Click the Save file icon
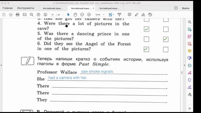This screenshot has height=113, width=201. [x=4, y=15]
